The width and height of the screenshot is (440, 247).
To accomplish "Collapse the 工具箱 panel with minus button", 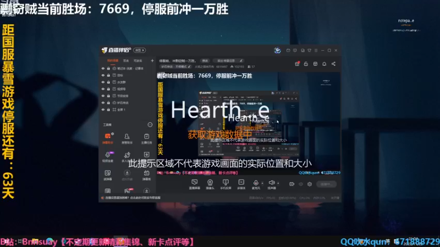I will point(150,125).
